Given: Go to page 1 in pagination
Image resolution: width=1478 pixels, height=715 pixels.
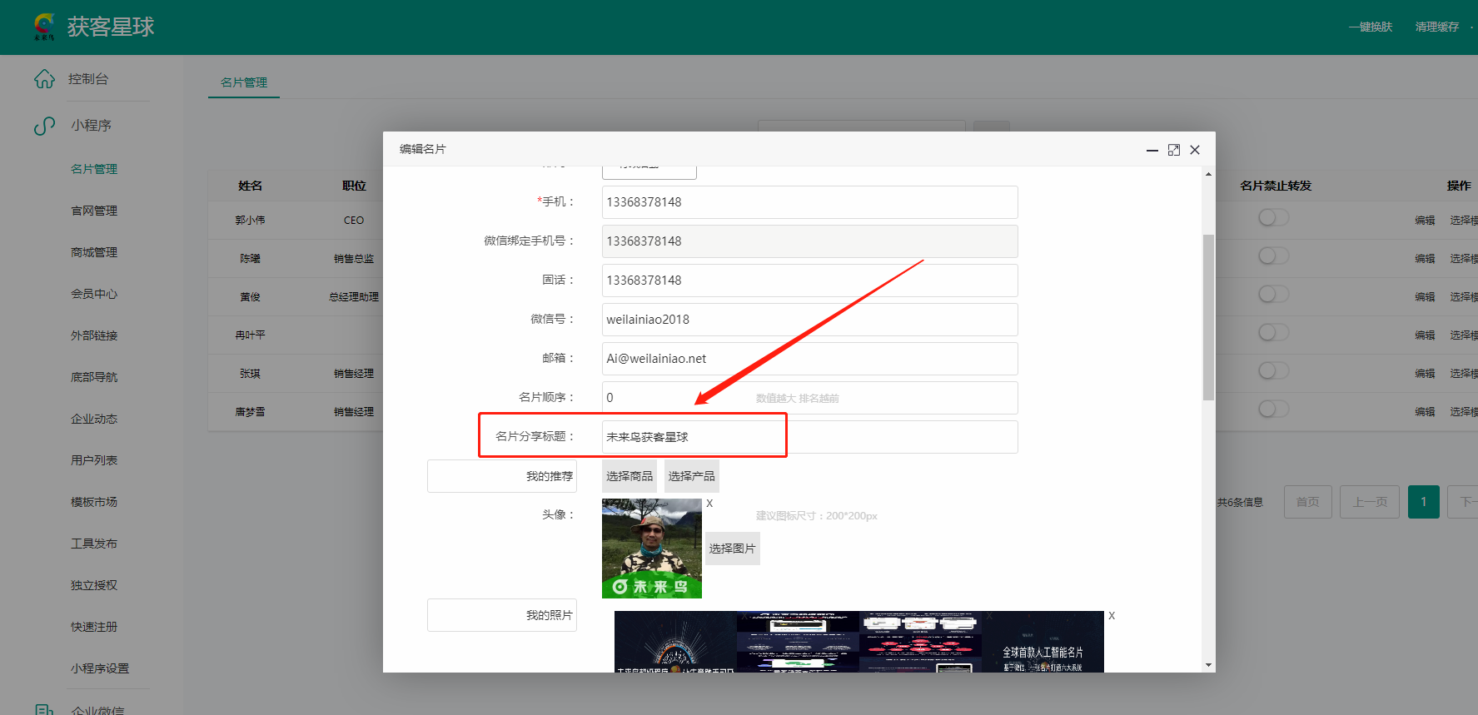Looking at the screenshot, I should (1423, 502).
